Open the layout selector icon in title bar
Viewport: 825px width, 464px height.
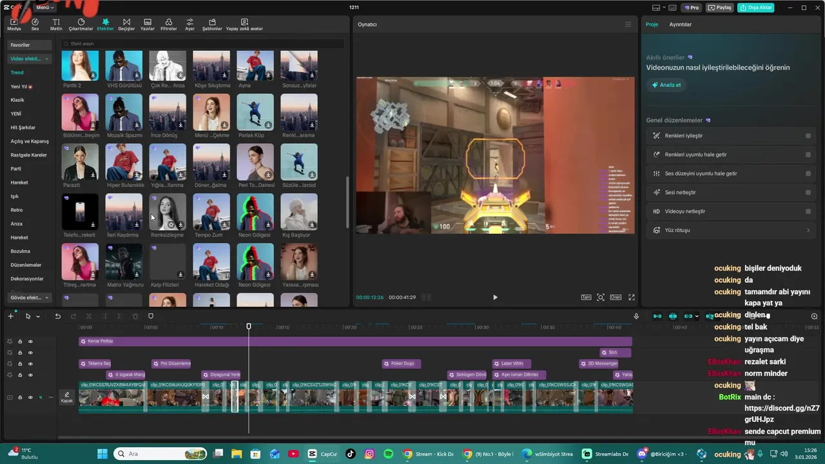click(x=659, y=8)
